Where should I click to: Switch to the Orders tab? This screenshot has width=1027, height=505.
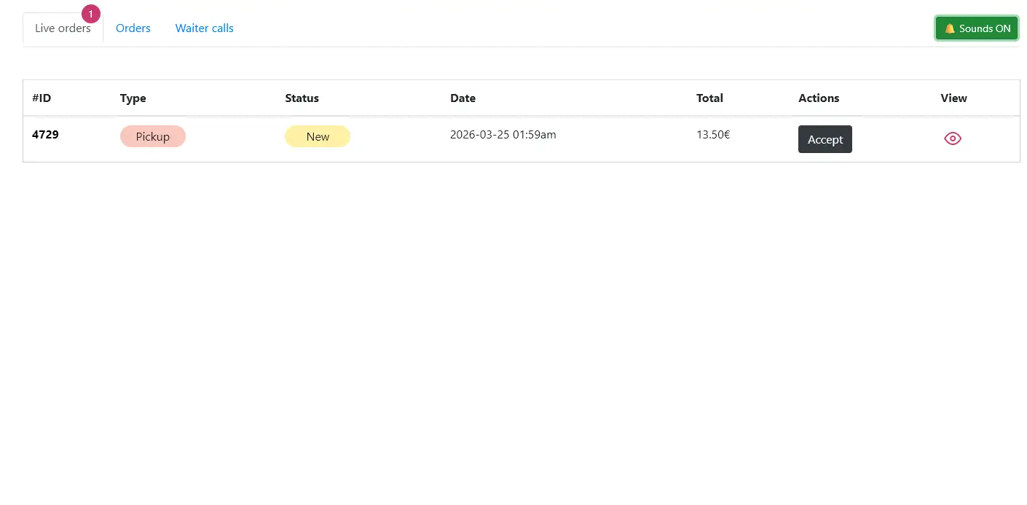coord(133,28)
